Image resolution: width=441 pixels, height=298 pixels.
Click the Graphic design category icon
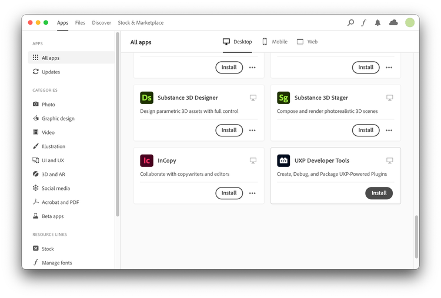35,118
